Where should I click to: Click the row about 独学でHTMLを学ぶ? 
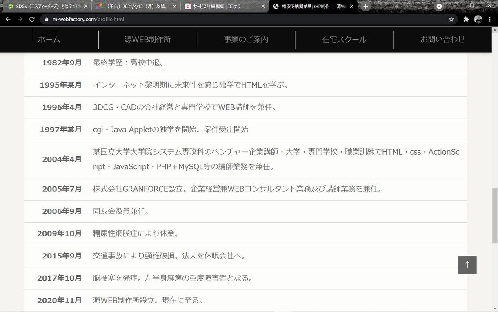coord(246,85)
